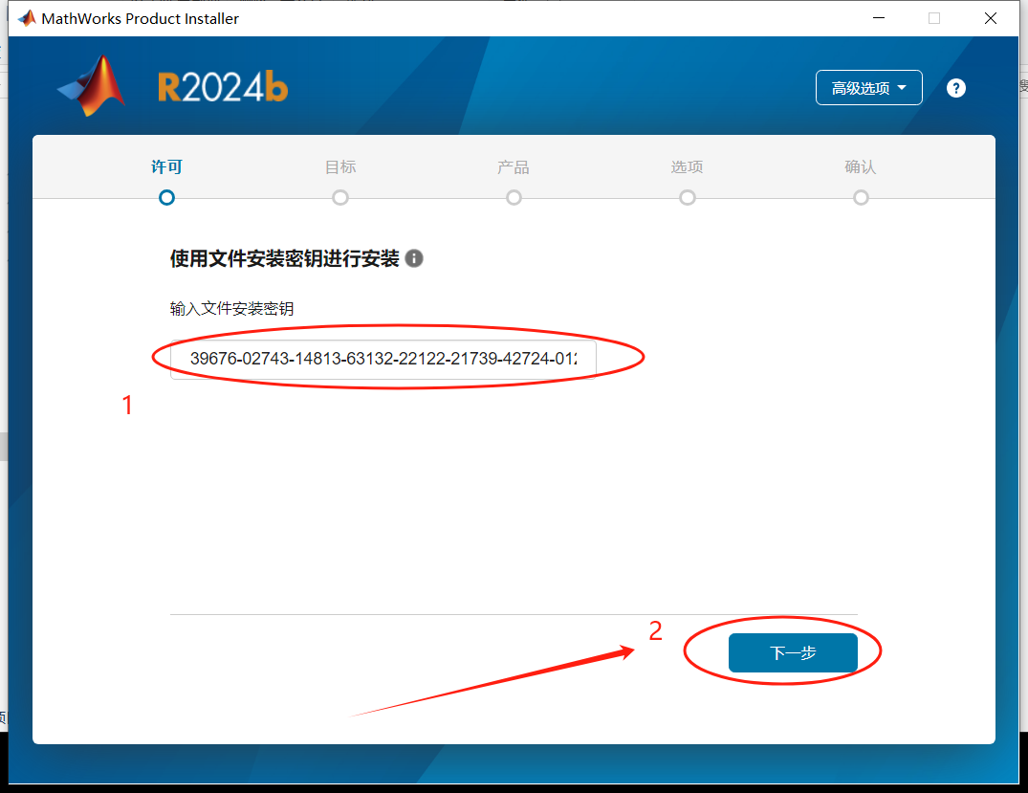This screenshot has width=1028, height=793.
Task: Minimize the MathWorks Product Installer window
Action: pos(879,18)
